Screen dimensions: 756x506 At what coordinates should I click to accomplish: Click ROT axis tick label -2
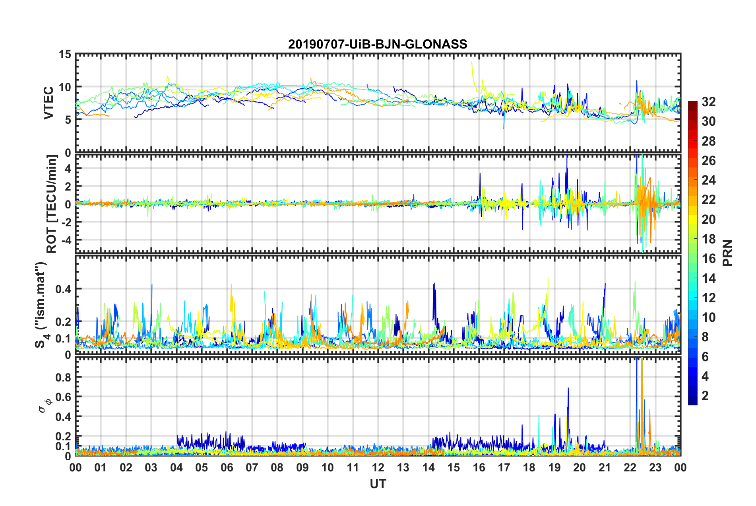(66, 222)
